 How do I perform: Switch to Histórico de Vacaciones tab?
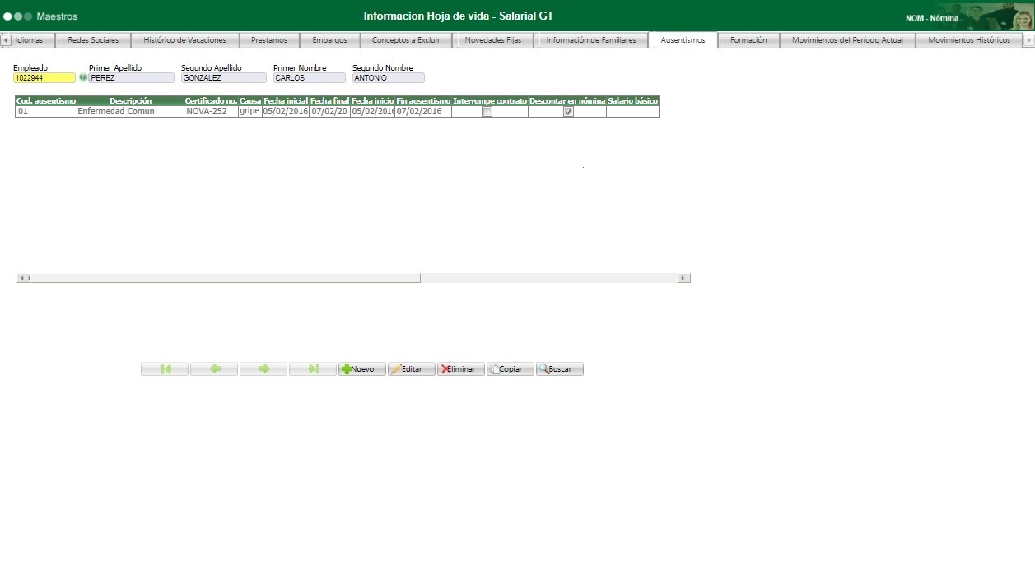pos(184,40)
